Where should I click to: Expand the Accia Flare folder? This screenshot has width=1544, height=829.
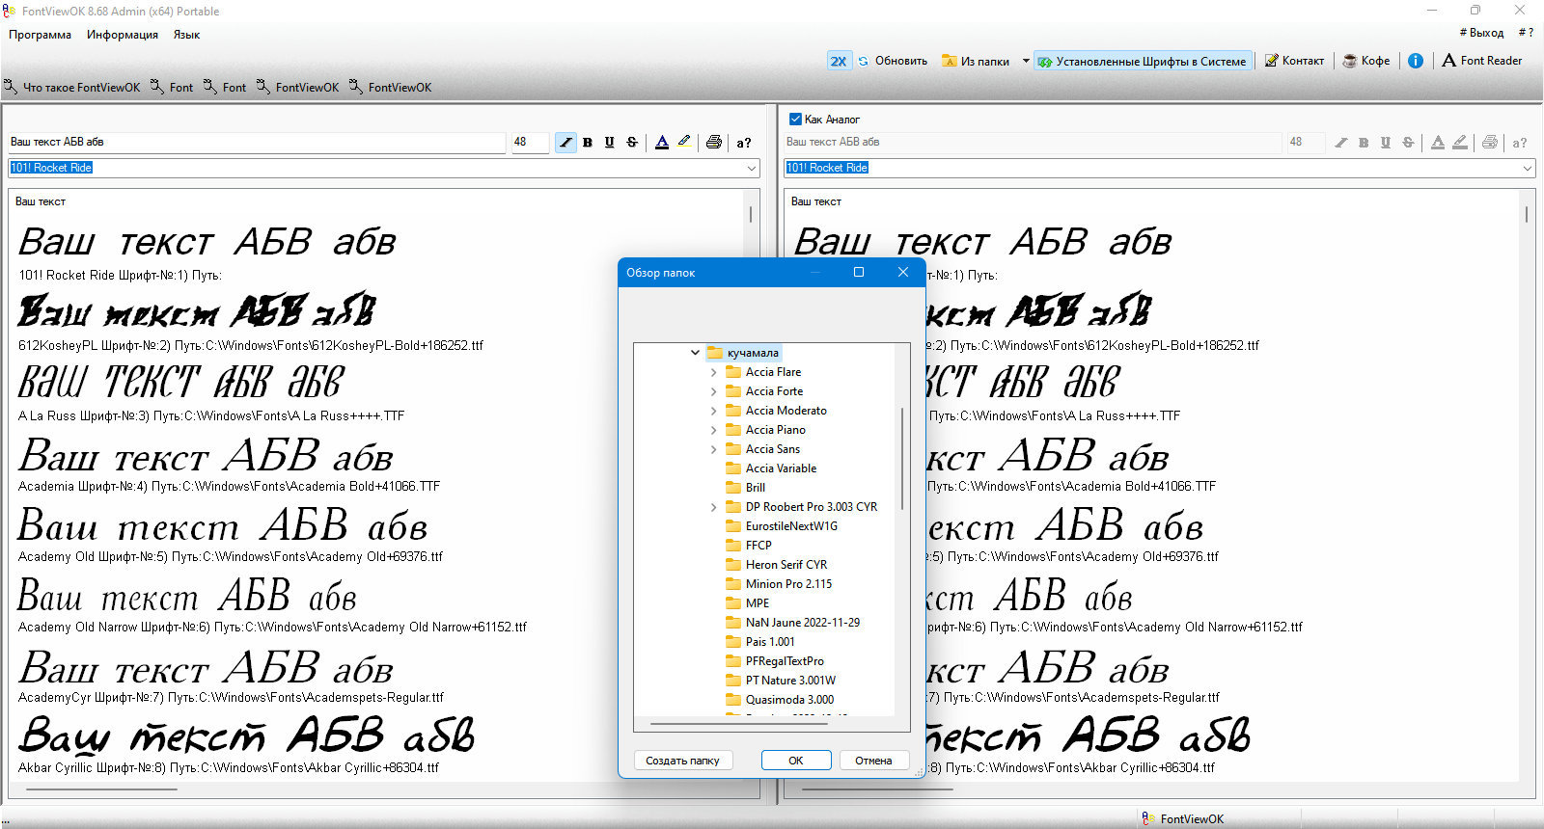(x=714, y=372)
